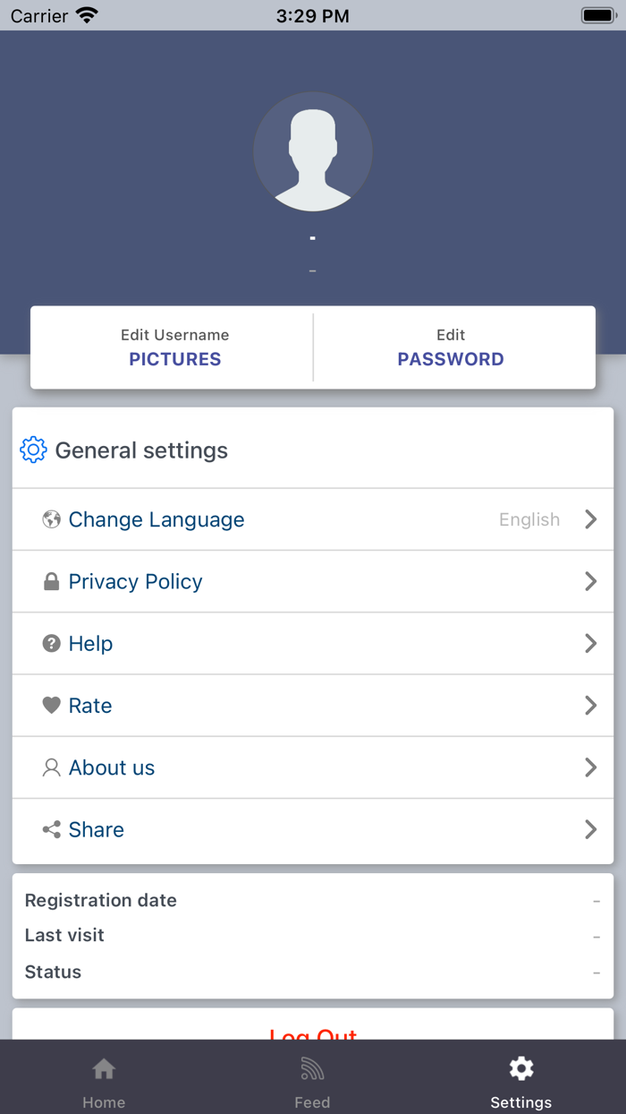Open Privacy Policy via its chevron arrow
626x1114 pixels.
[x=590, y=582]
